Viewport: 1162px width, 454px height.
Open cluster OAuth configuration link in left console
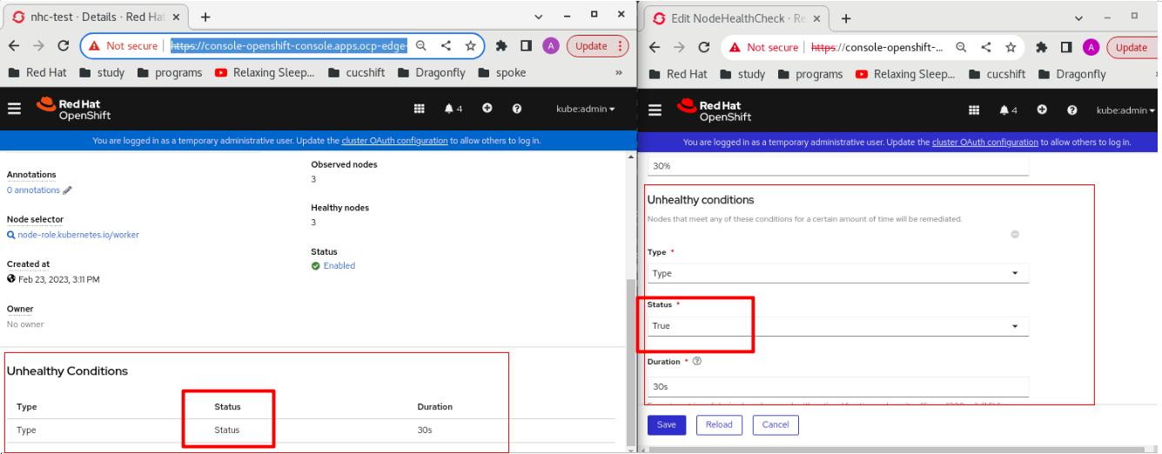tap(394, 140)
